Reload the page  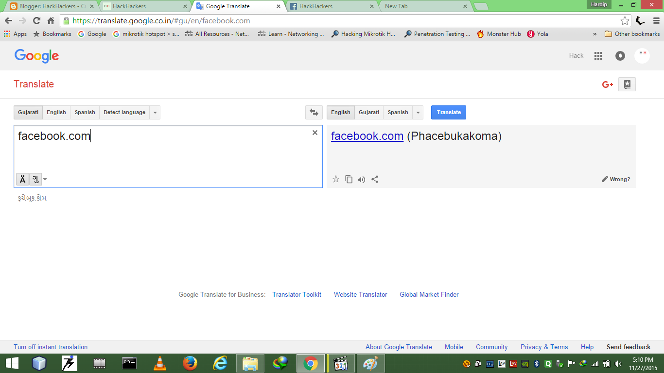coord(36,21)
